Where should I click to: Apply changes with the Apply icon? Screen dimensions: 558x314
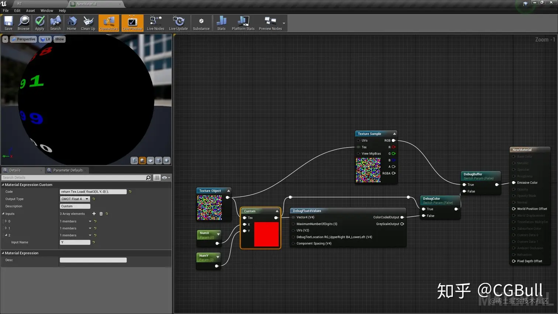tap(39, 23)
